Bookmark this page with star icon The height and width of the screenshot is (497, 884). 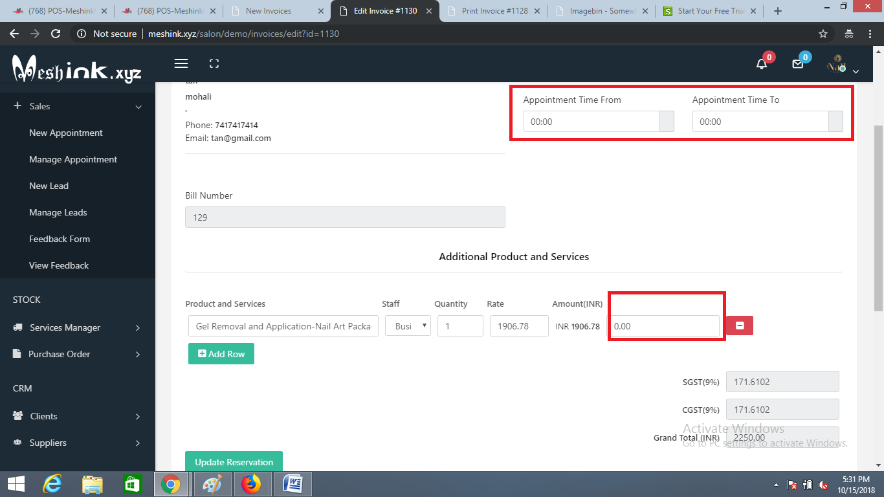823,34
